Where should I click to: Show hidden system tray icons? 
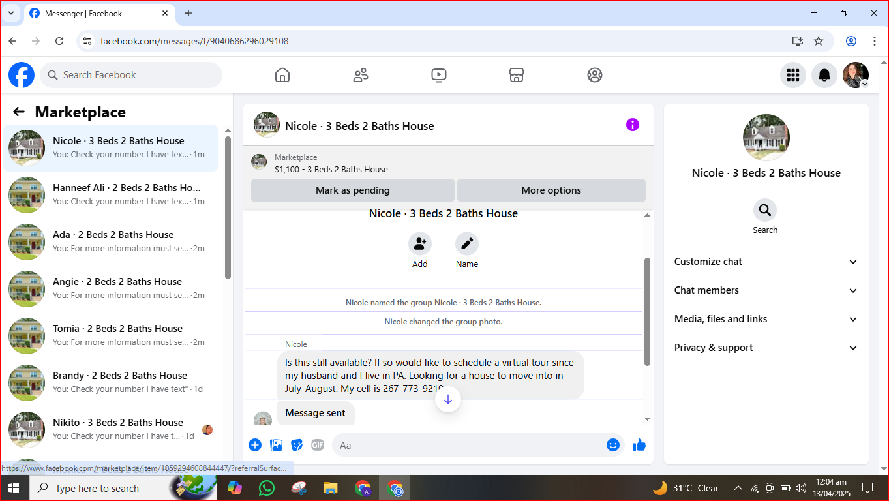point(738,488)
